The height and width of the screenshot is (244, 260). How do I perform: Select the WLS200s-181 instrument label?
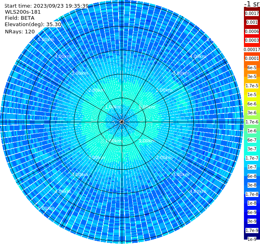[x=23, y=12]
